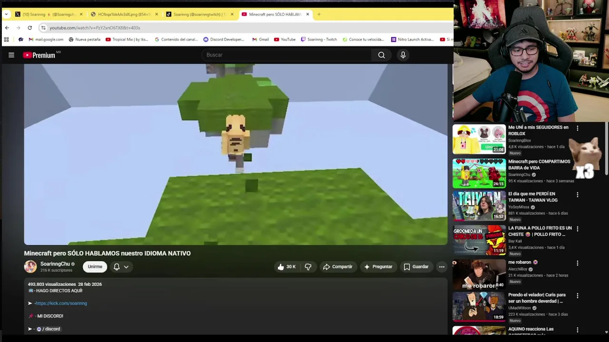The image size is (609, 342).
Task: Open the browser apps grid shortcut
Action: tap(6, 39)
